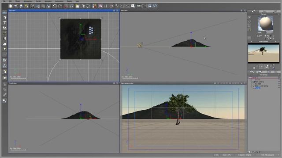Open the object properties panel options arrow
The width and height of the screenshot is (282, 158).
pyautogui.click(x=279, y=14)
